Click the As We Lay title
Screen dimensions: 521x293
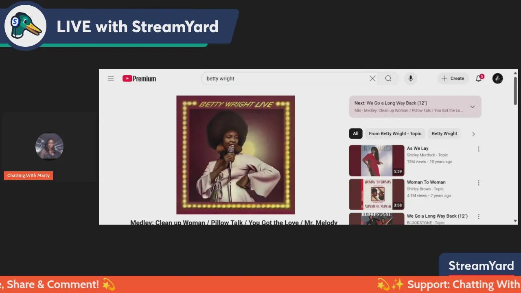pyautogui.click(x=418, y=149)
